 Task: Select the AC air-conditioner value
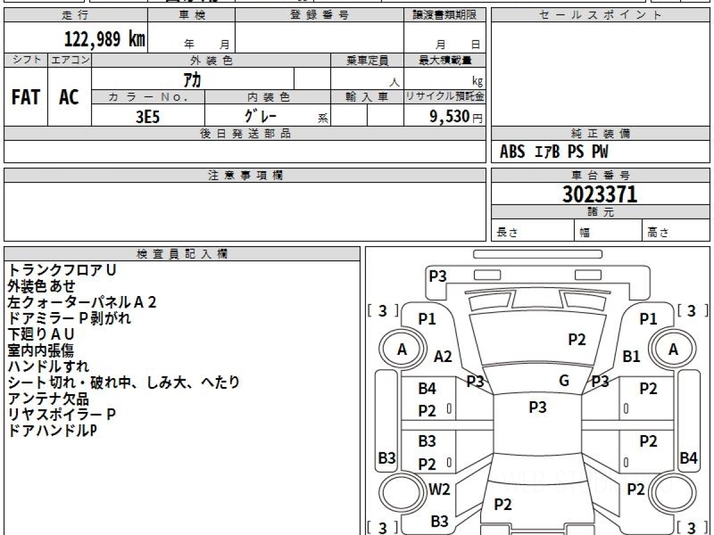(69, 97)
